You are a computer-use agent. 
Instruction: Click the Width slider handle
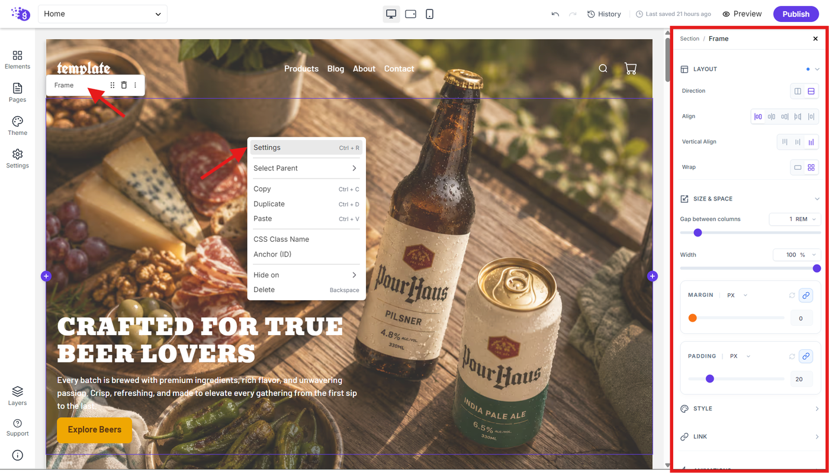pos(817,268)
